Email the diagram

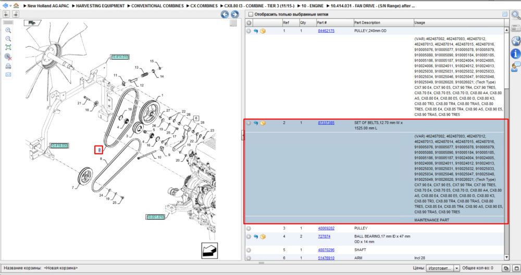coord(8,74)
